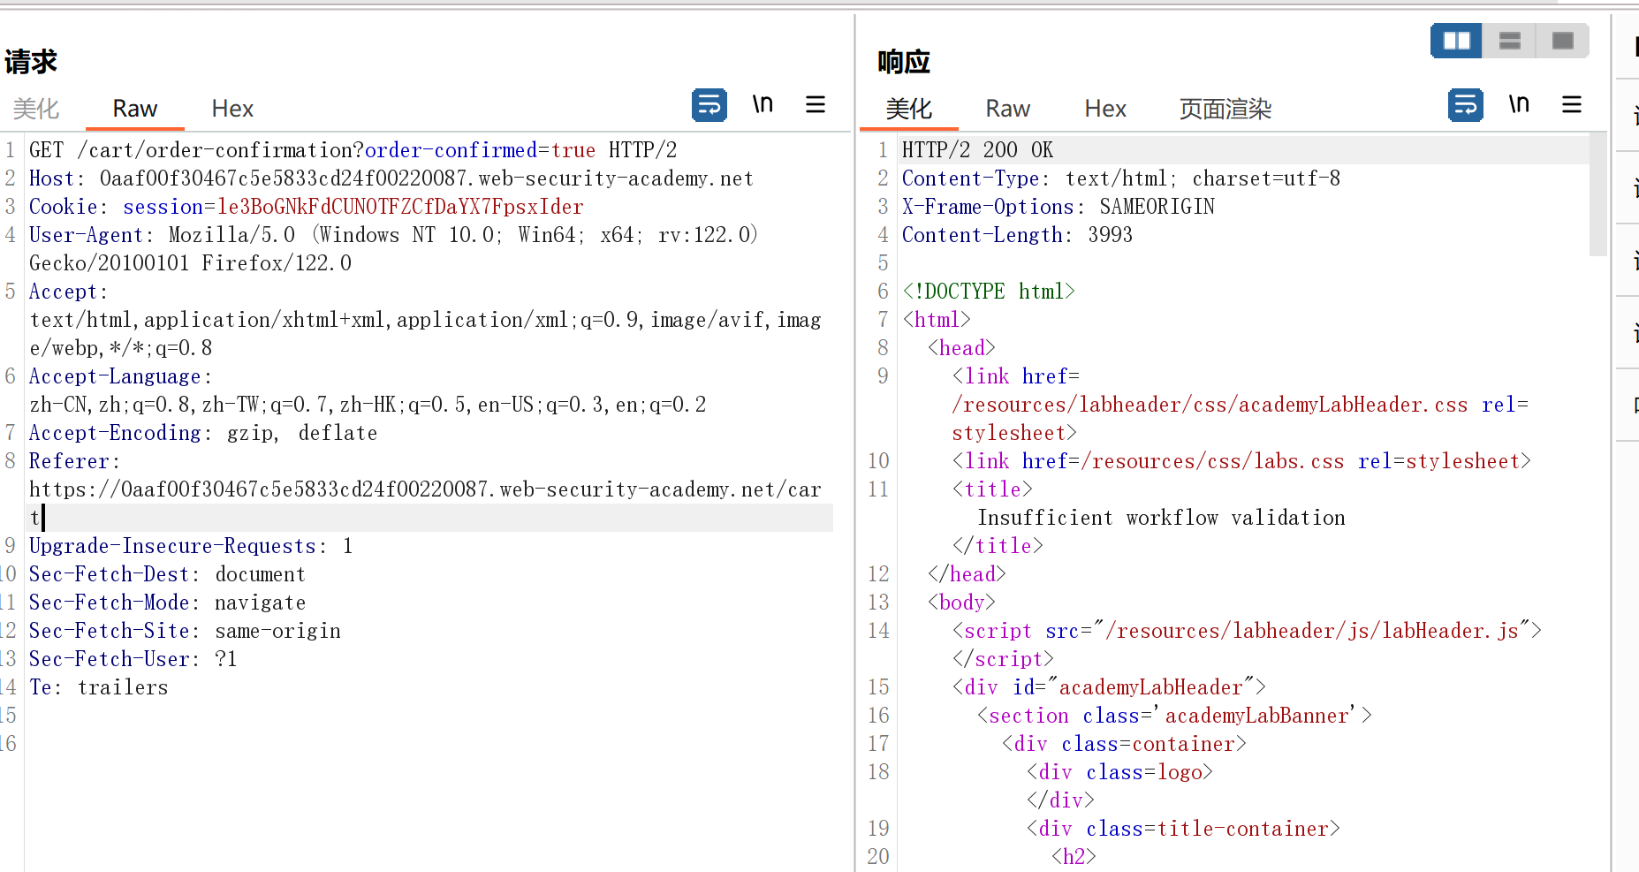The image size is (1639, 872).
Task: Click 'Insufficient workflow validation' title text
Action: [x=1161, y=518]
